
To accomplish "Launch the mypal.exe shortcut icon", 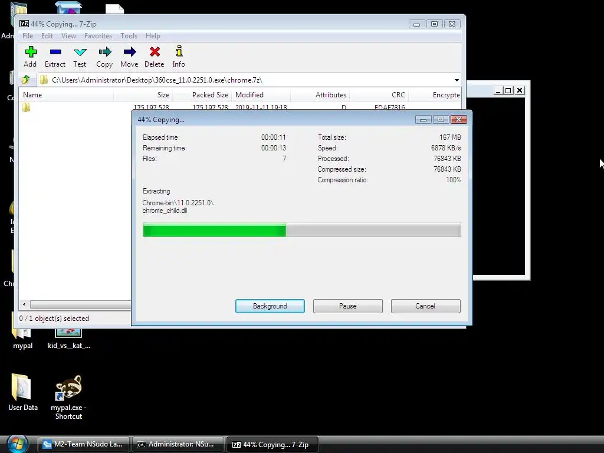I will [68, 397].
